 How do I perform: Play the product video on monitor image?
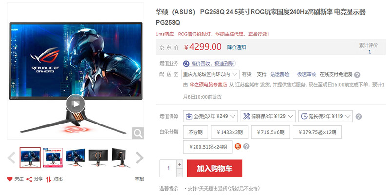click(x=76, y=104)
